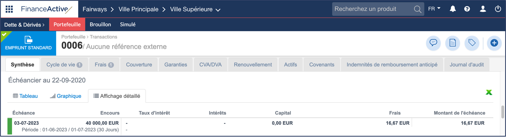The height and width of the screenshot is (137, 506).
Task: Open the help question mark icon
Action: click(467, 9)
